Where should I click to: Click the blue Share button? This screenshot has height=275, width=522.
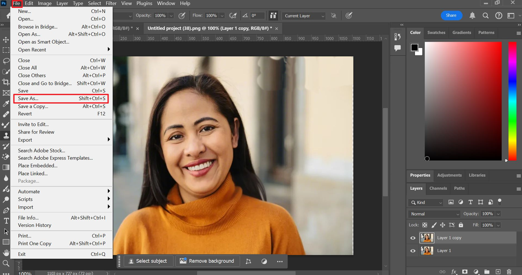click(451, 15)
